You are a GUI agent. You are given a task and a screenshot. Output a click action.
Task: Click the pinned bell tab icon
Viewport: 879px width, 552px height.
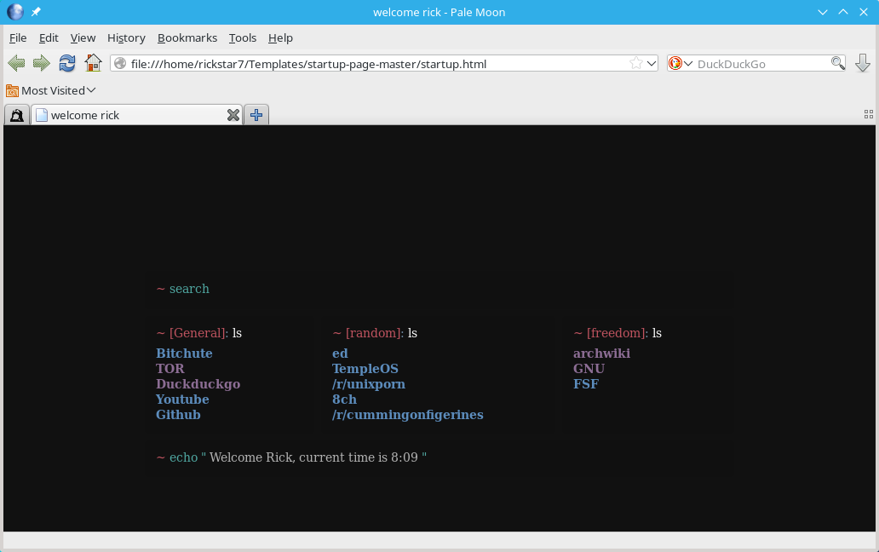tap(17, 115)
